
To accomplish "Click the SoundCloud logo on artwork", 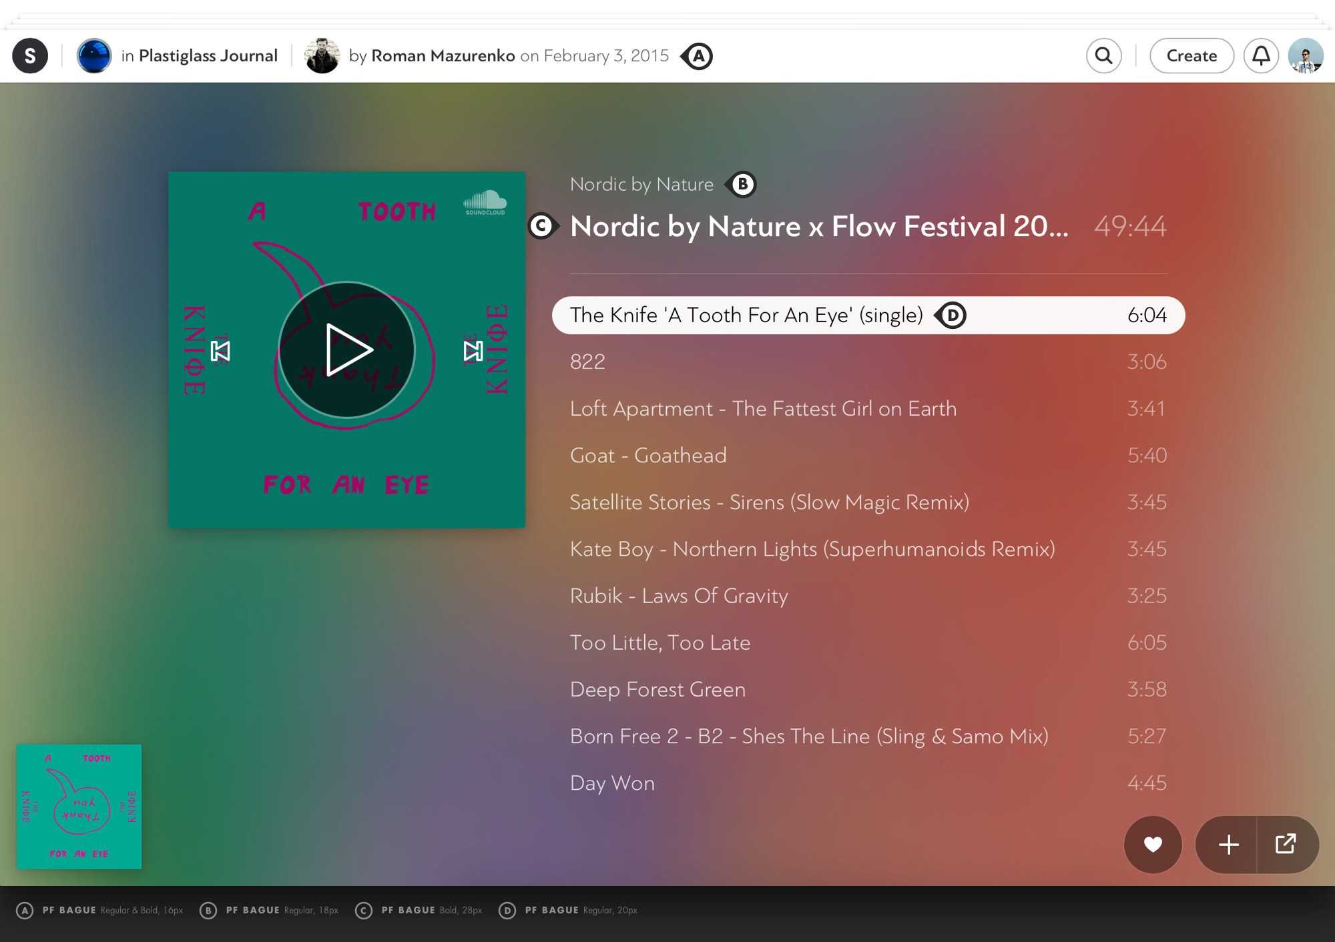I will coord(485,202).
